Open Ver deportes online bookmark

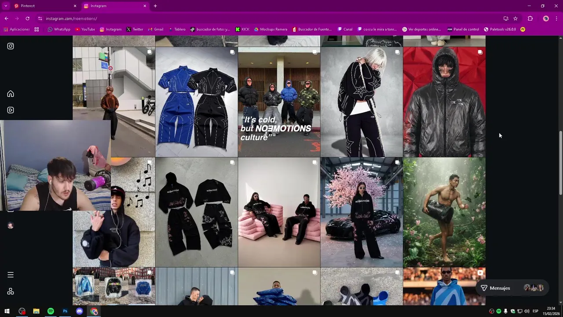pyautogui.click(x=421, y=29)
